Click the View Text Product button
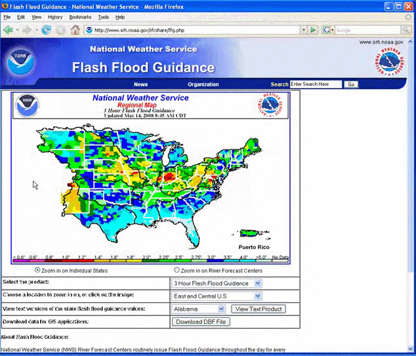 pyautogui.click(x=259, y=309)
